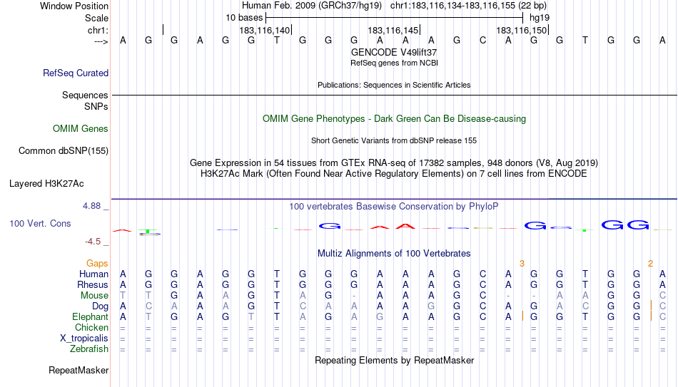Click the ---> sequence direction arrow
This screenshot has width=678, height=387.
pos(101,41)
